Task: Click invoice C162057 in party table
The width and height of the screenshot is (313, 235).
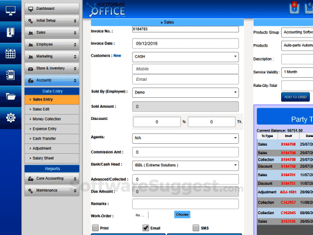Action: click(288, 203)
